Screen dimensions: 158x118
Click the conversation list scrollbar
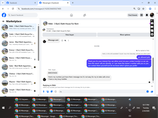point(39,43)
